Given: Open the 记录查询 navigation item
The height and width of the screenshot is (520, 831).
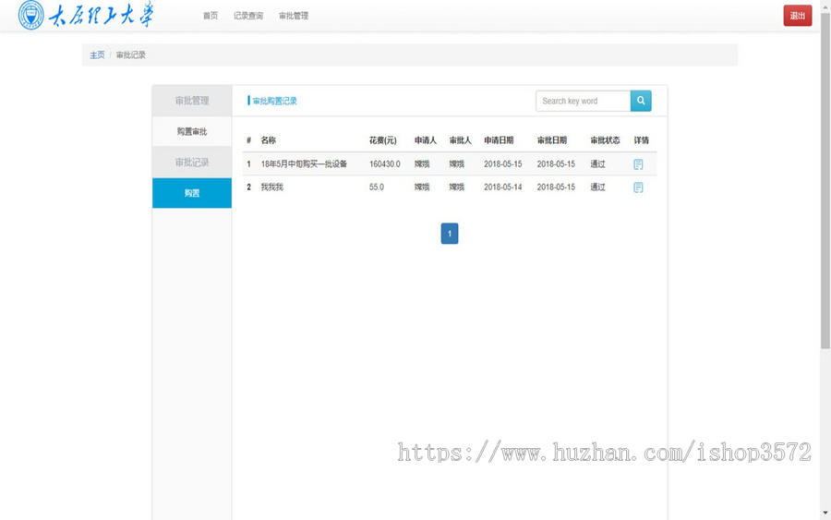Looking at the screenshot, I should pos(248,16).
